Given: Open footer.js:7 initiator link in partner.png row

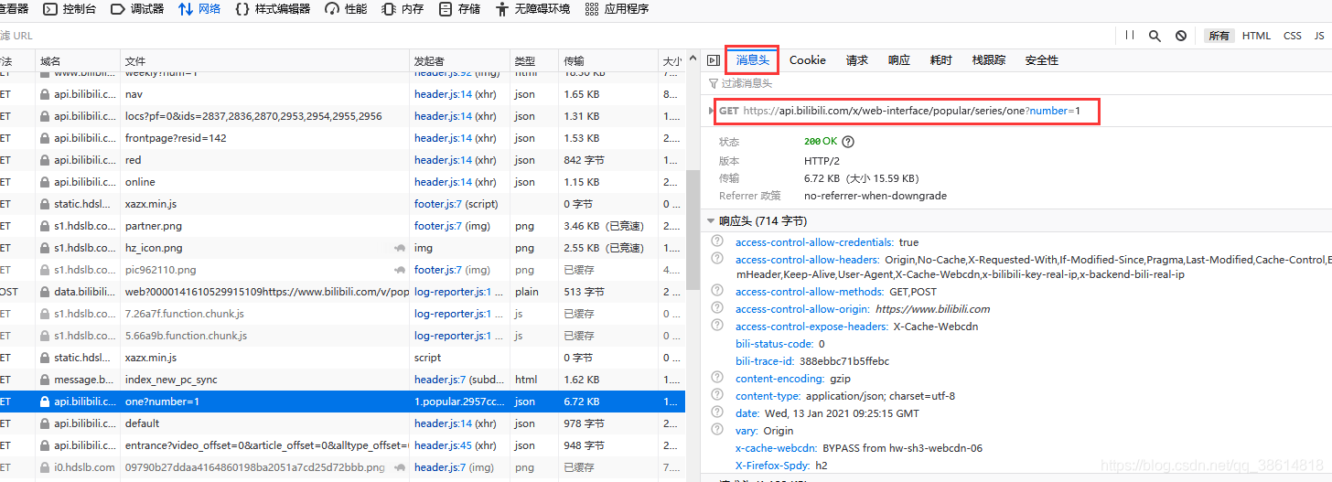Looking at the screenshot, I should (x=437, y=226).
